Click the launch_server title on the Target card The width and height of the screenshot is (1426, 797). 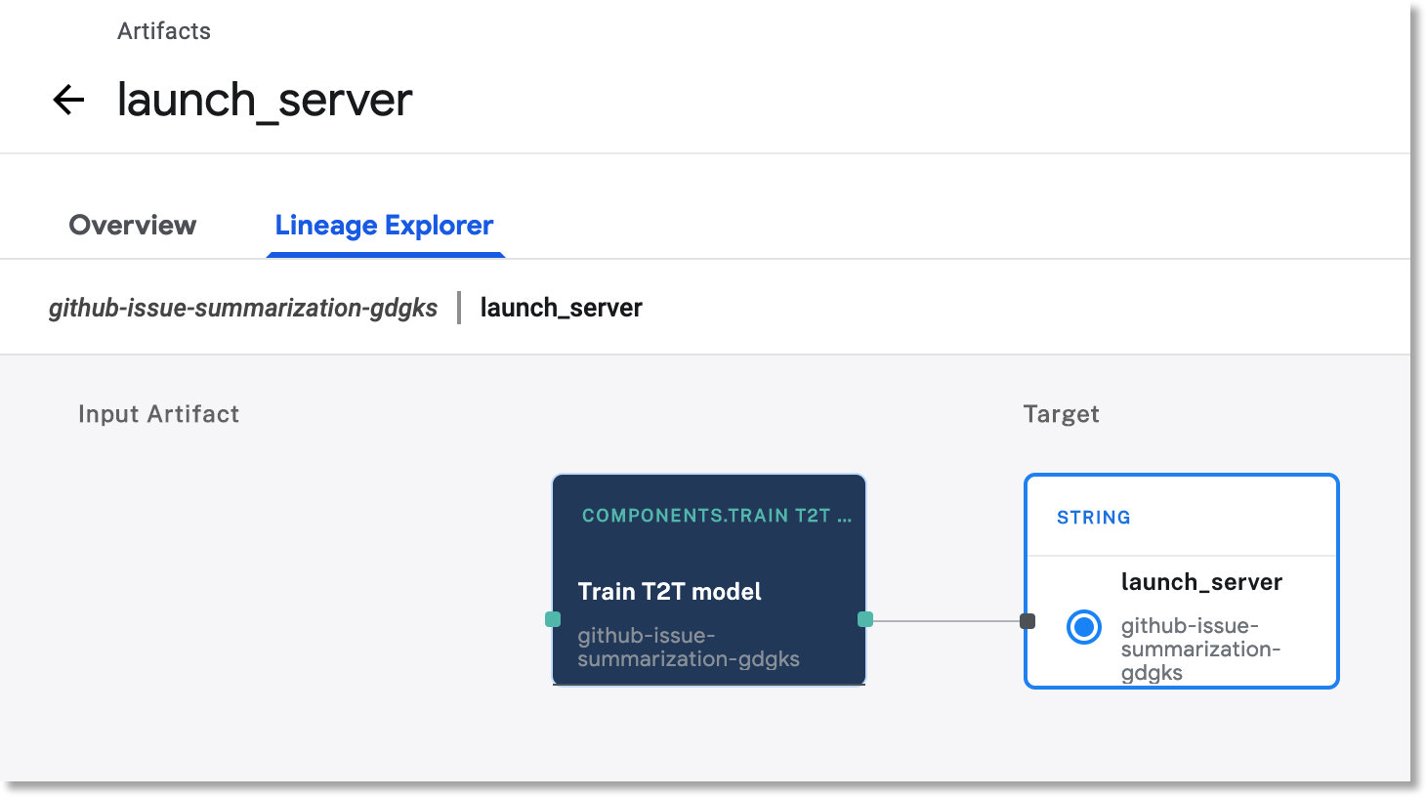point(1201,582)
